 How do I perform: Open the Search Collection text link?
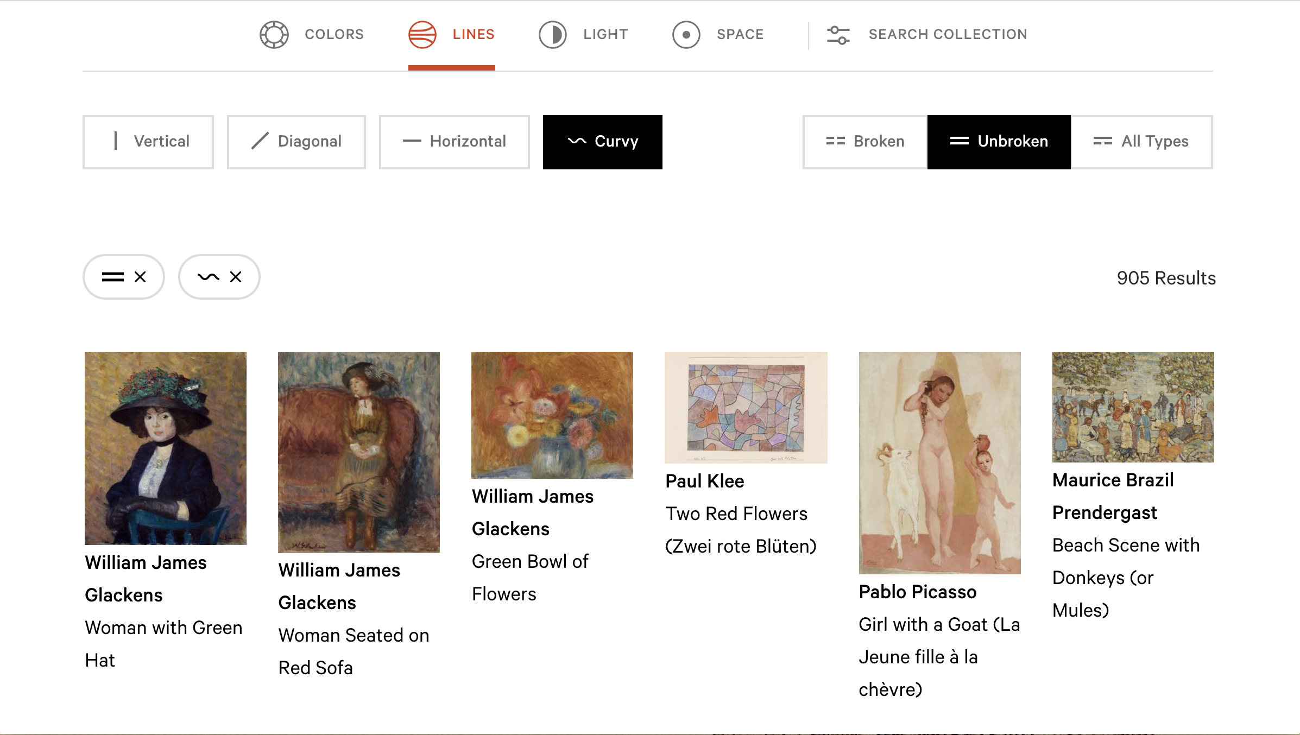pyautogui.click(x=948, y=34)
